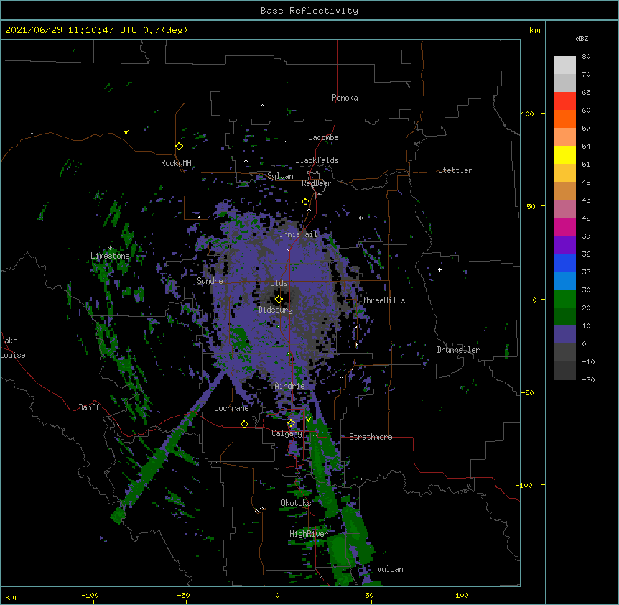Select the white plus marker northwest of Drumheller
This screenshot has height=605, width=619.
click(x=439, y=269)
